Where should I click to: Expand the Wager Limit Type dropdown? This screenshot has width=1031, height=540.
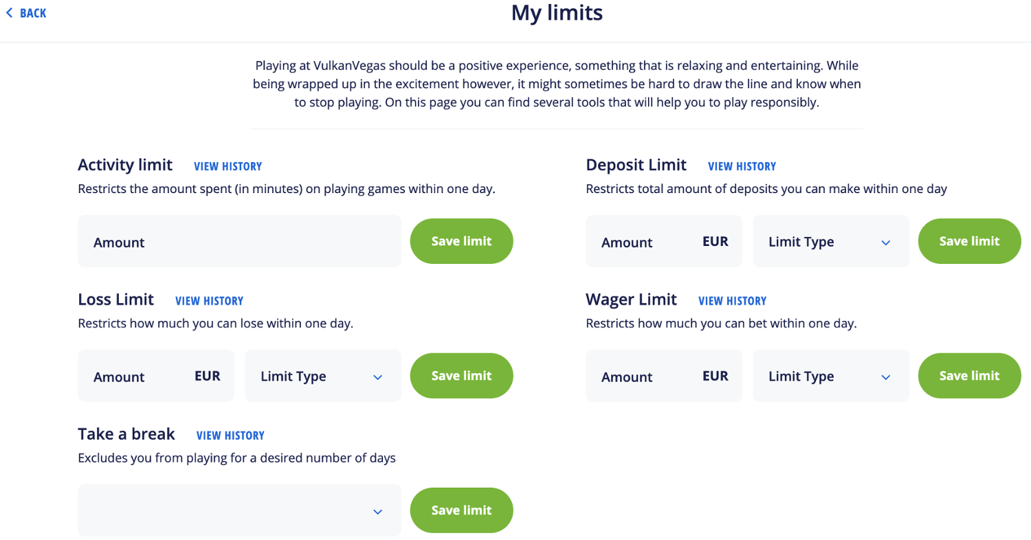pyautogui.click(x=830, y=376)
